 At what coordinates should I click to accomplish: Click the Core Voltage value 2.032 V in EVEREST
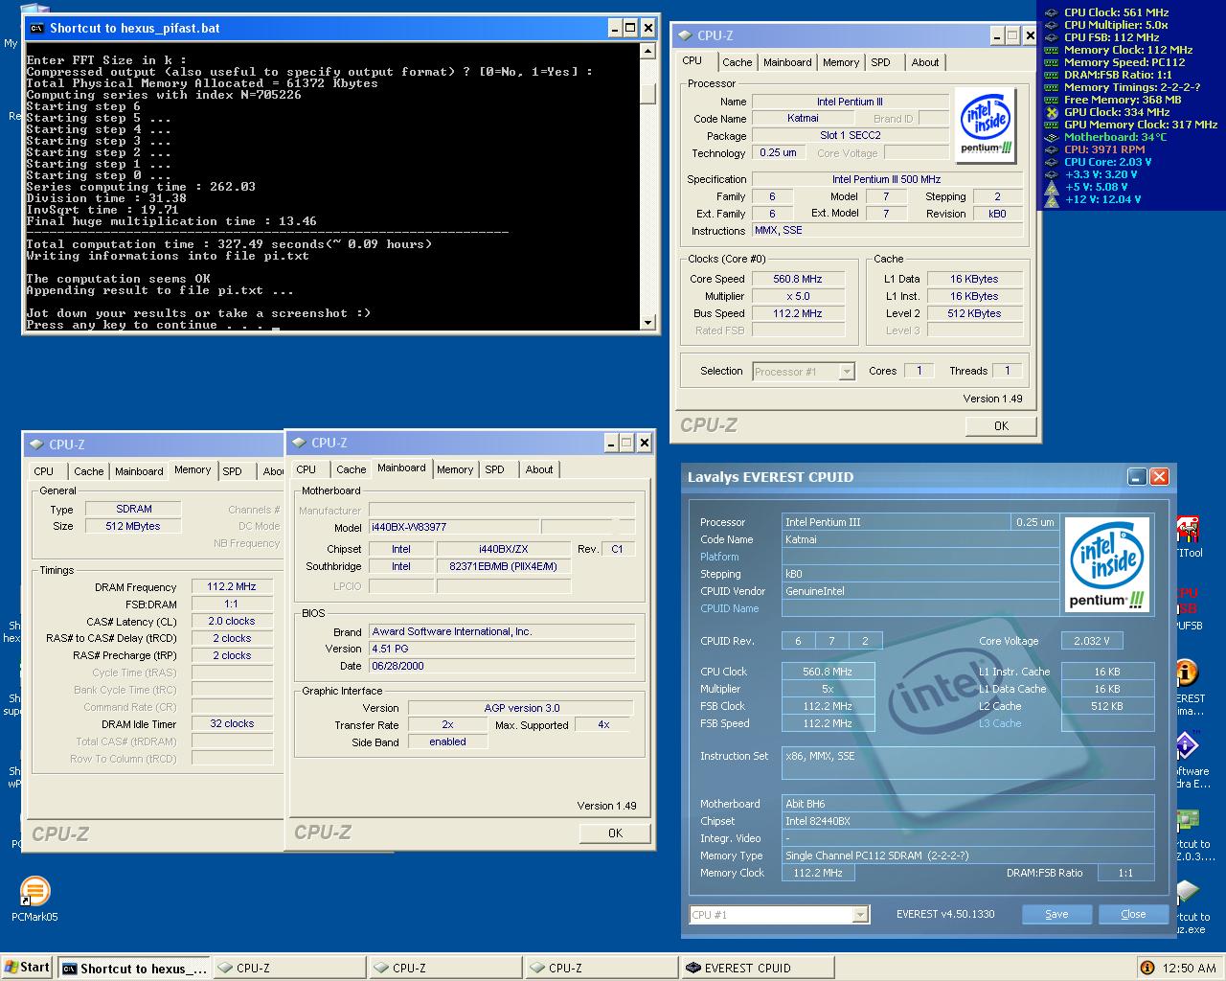1092,641
